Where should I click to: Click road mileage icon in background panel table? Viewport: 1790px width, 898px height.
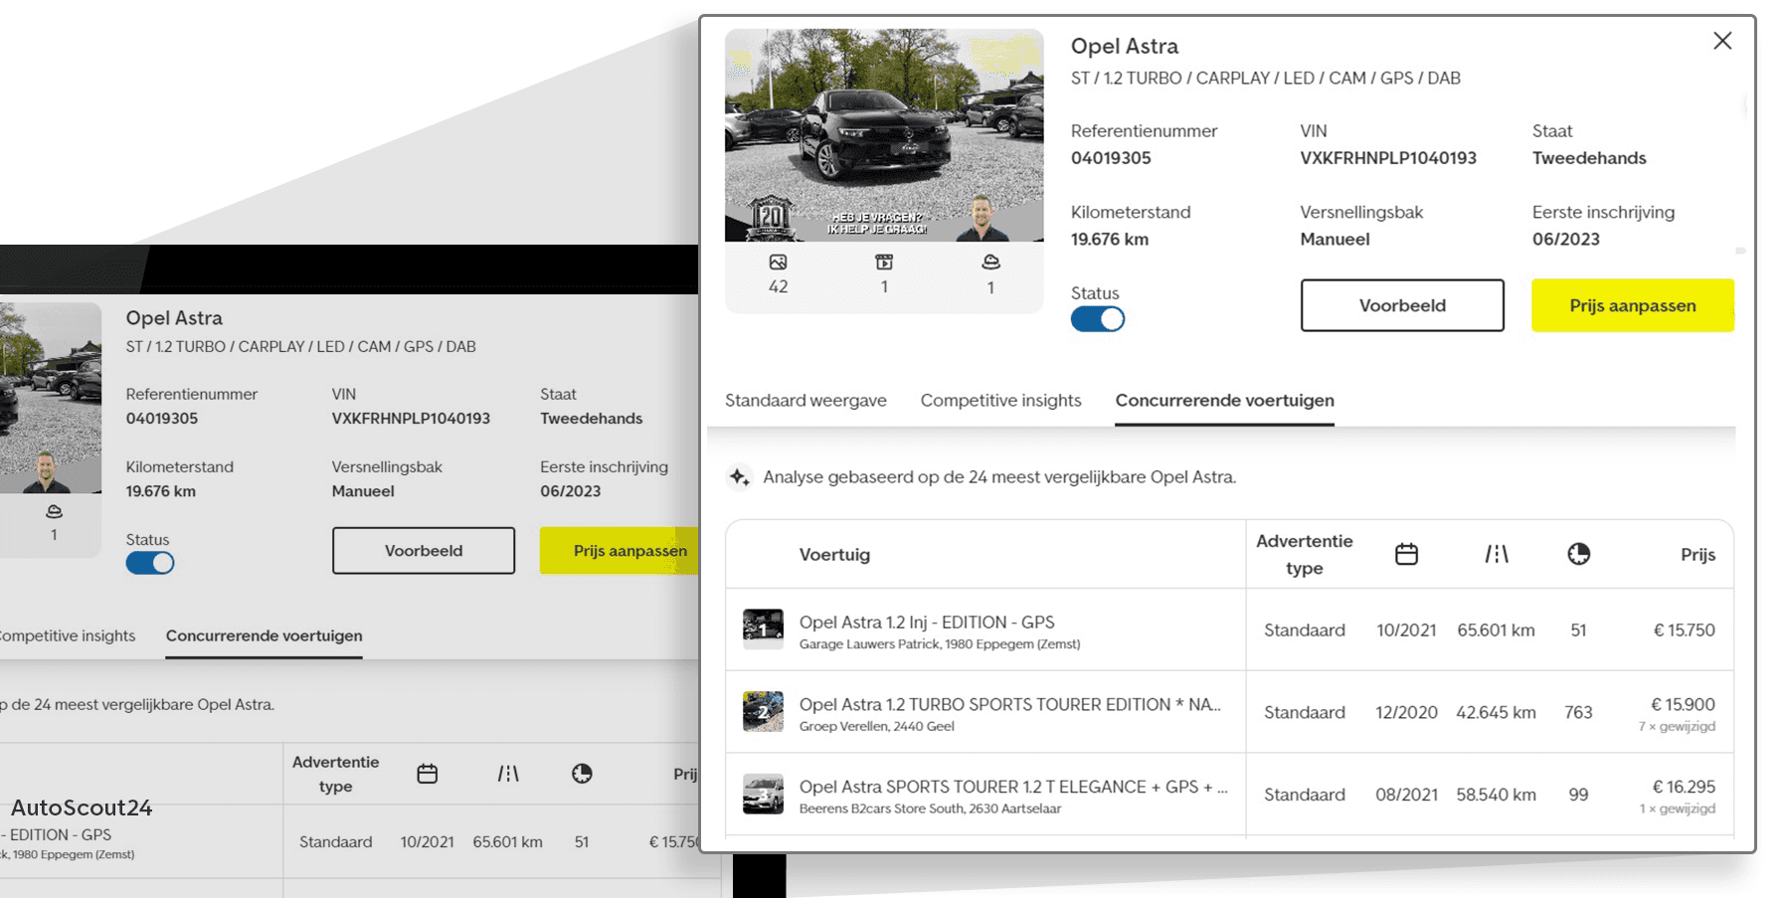(x=508, y=774)
